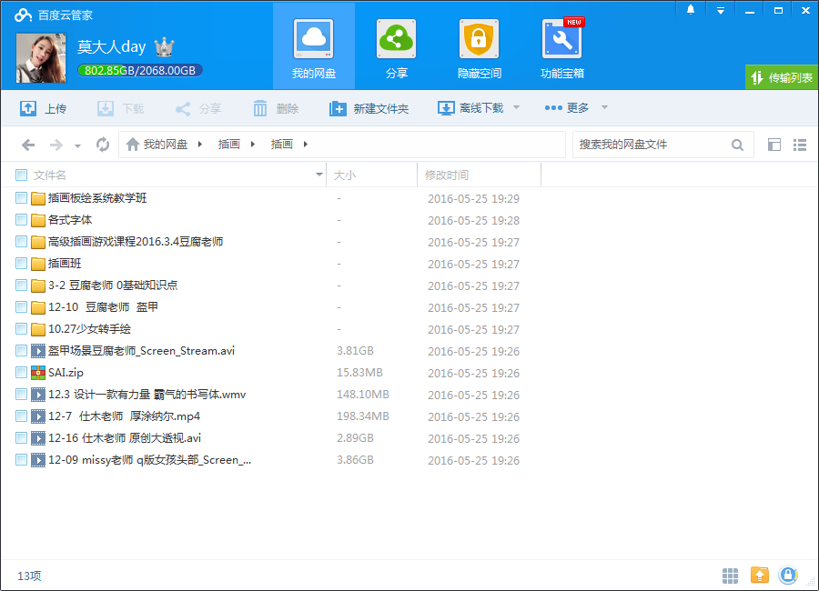Check the 高级插画游戏课程 folder checkbox
819x591 pixels.
point(22,242)
